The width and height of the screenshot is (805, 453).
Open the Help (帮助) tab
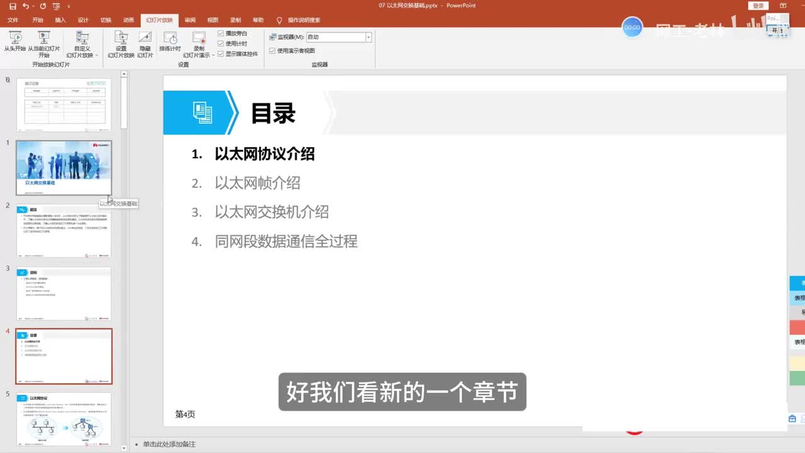click(x=258, y=20)
